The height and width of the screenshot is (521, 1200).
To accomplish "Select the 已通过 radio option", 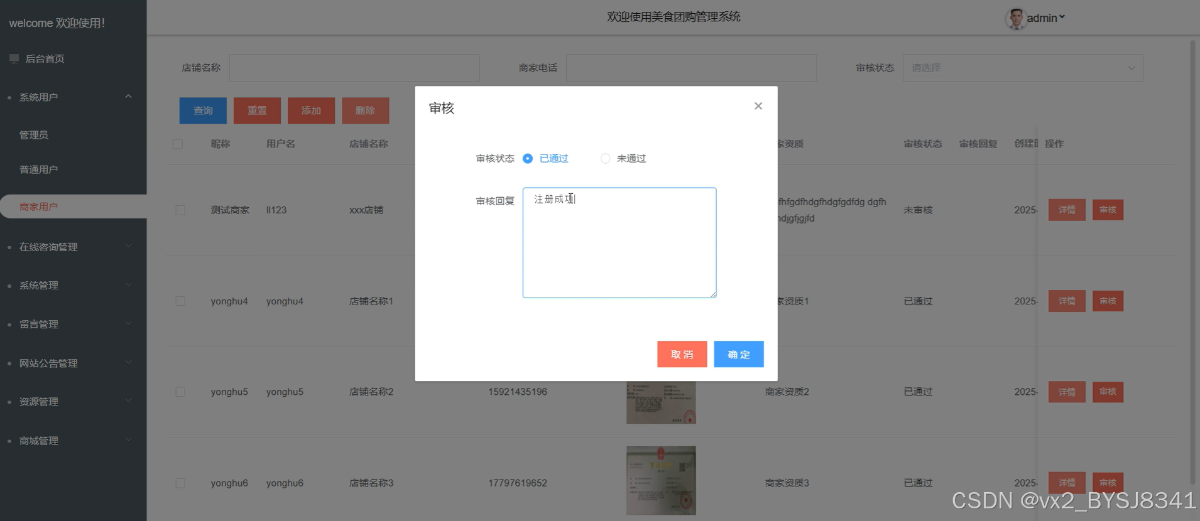I will click(545, 158).
